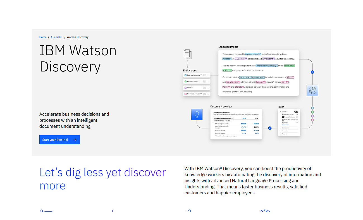Image resolution: width=363 pixels, height=220 pixels.
Task: Click the $4,448 external gross profit value
Action: point(256,124)
